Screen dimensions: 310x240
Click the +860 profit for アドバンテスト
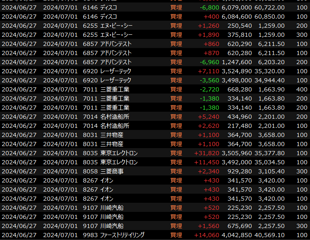pos(211,44)
